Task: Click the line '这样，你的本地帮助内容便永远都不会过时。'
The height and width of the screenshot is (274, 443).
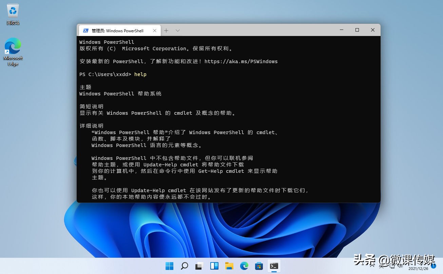Action: click(152, 197)
